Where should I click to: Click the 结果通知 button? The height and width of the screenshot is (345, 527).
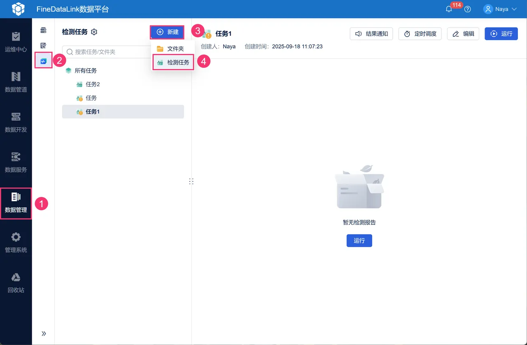click(371, 34)
